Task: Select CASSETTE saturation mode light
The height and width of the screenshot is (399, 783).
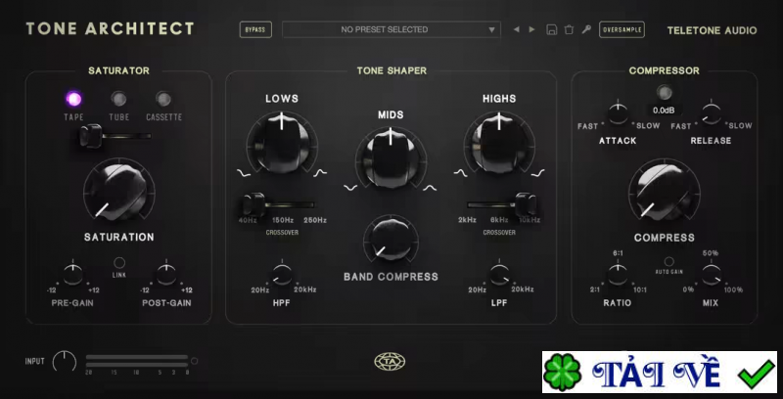Action: pos(163,99)
